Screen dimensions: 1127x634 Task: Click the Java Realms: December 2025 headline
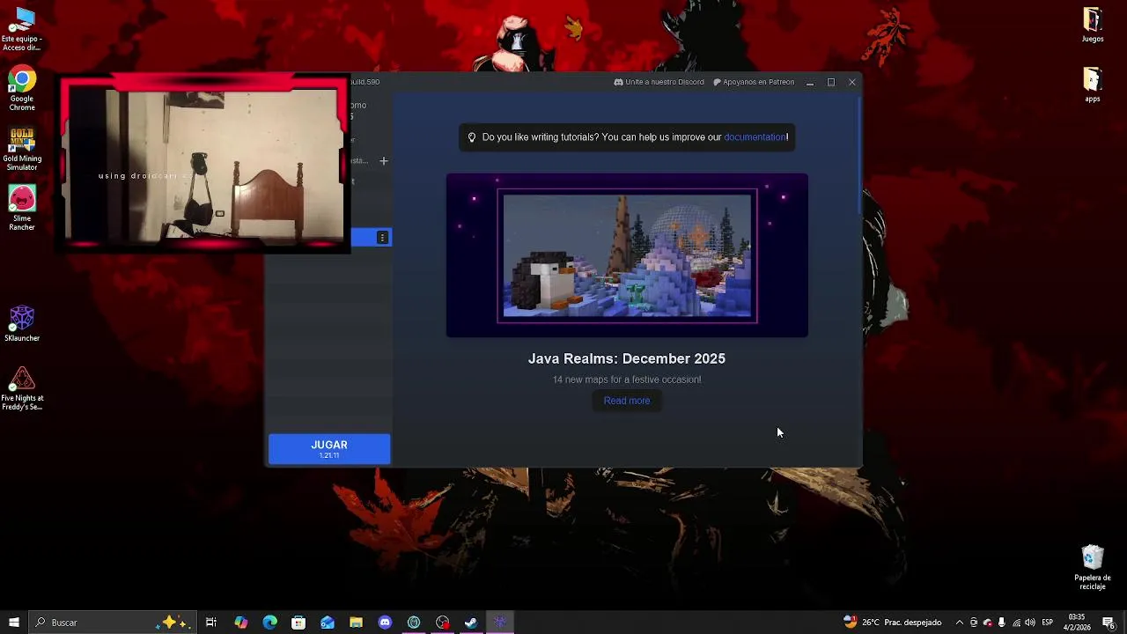[627, 358]
